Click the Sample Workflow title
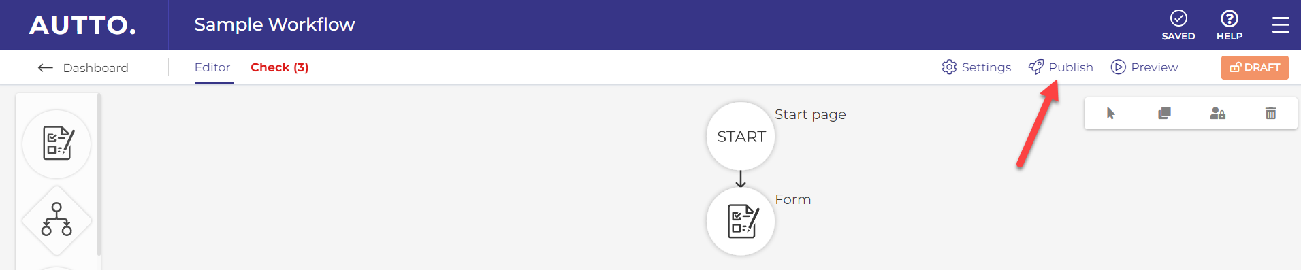The image size is (1301, 270). (274, 24)
